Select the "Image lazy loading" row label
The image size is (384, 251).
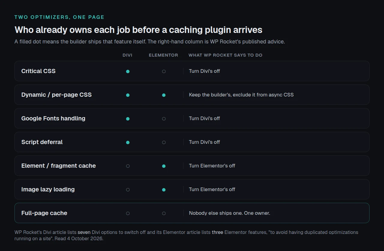(48, 189)
